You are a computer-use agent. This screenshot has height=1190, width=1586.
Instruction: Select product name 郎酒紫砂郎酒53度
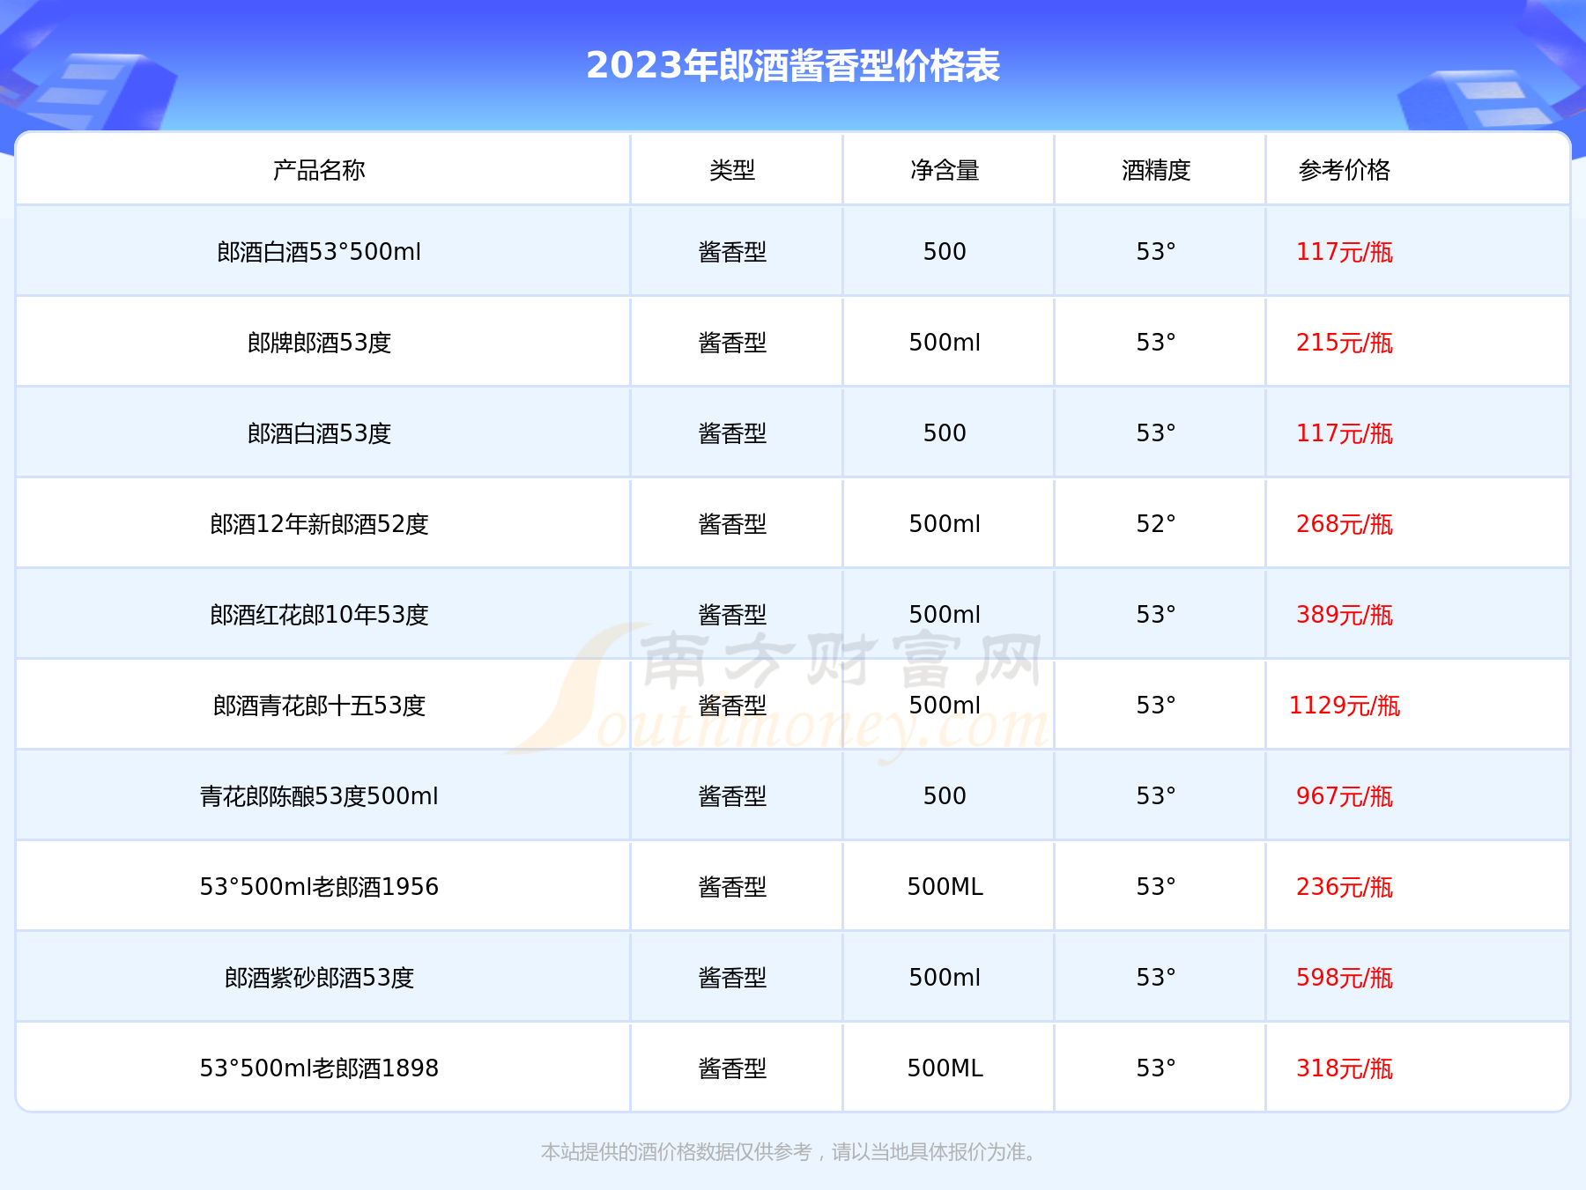(319, 978)
